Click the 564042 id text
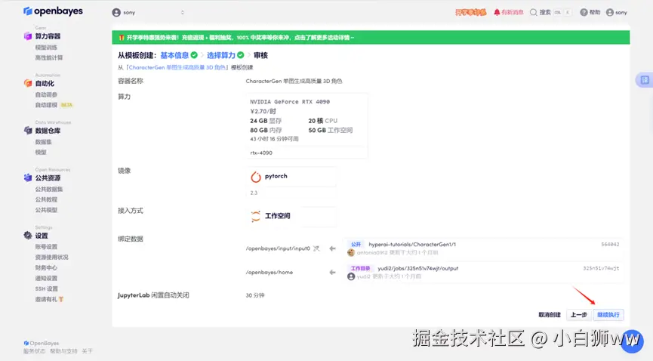 (x=610, y=244)
